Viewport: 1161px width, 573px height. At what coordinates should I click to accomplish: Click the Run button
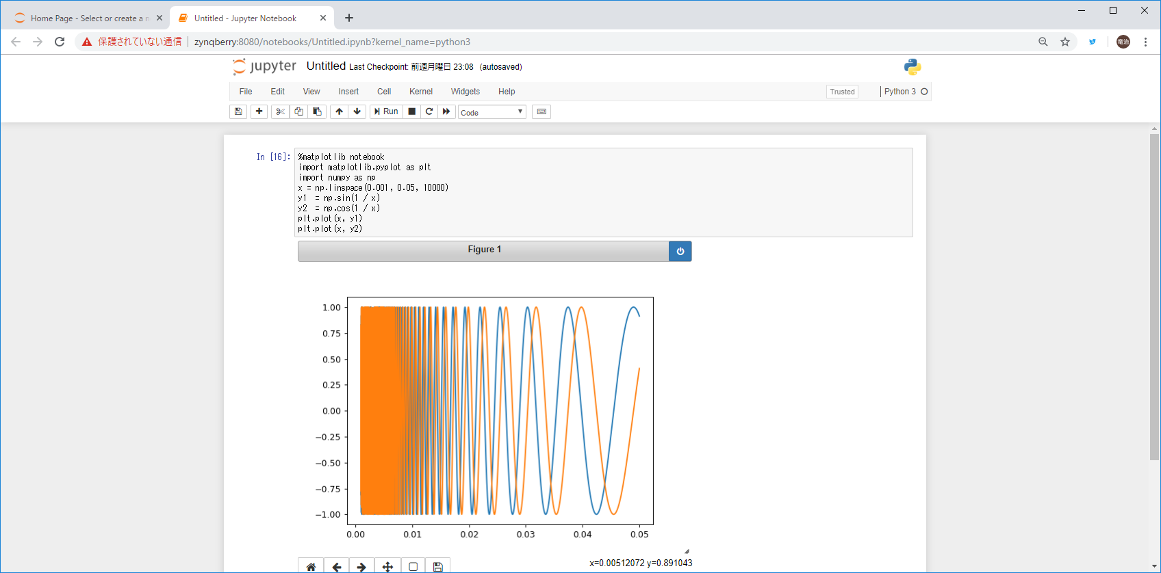click(x=386, y=111)
